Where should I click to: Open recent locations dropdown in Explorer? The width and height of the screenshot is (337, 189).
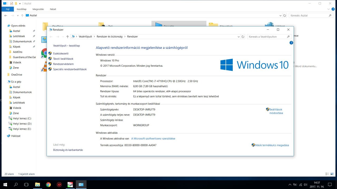pyautogui.click(x=18, y=15)
